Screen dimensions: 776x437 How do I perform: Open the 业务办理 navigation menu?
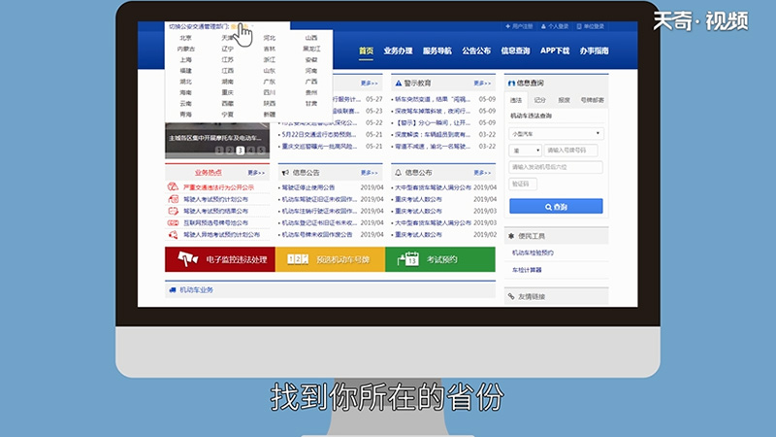[398, 50]
